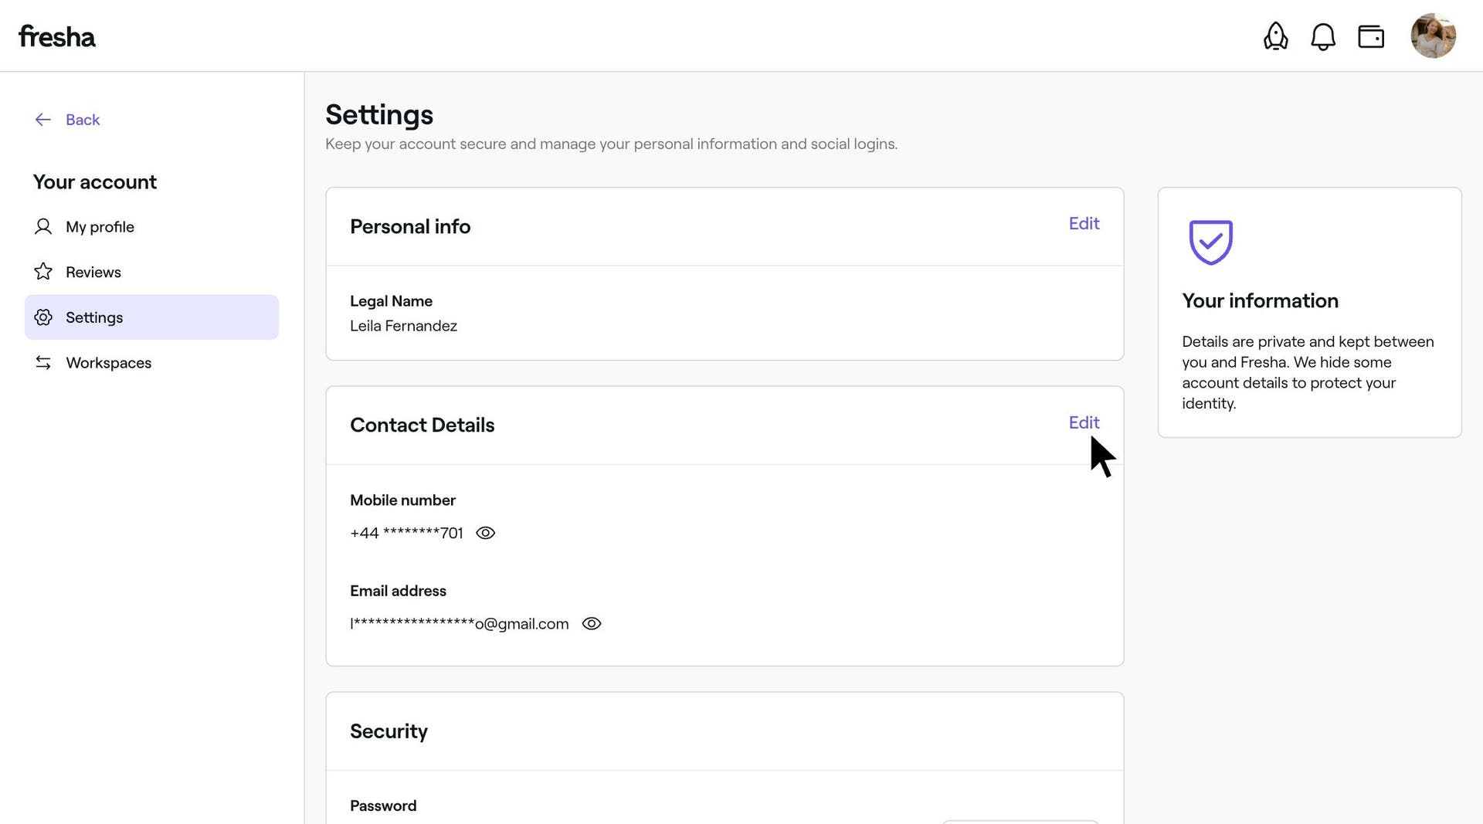Edit the Personal info section
Viewport: 1483px width, 824px height.
(x=1084, y=224)
